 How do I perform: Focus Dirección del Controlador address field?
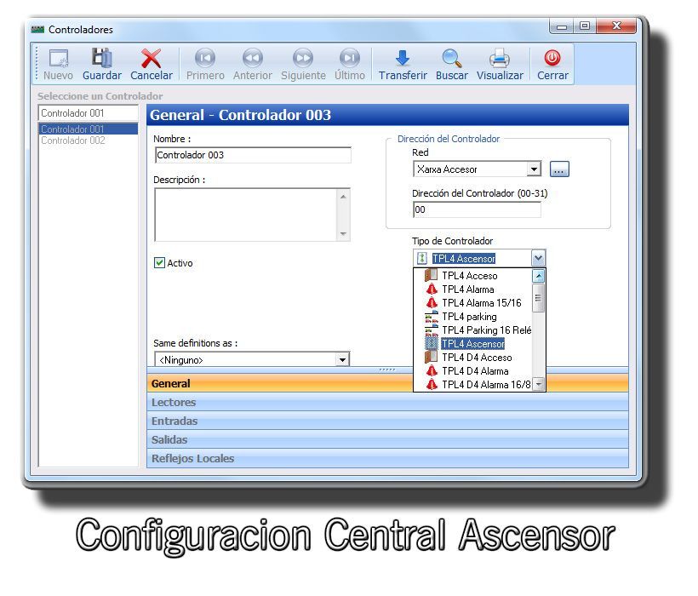[x=477, y=209]
